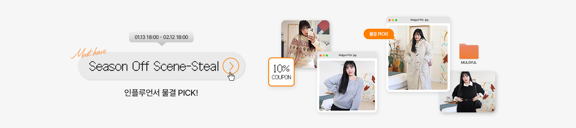Click the orange circled arrow icon
The image size is (576, 128).
pyautogui.click(x=231, y=66)
